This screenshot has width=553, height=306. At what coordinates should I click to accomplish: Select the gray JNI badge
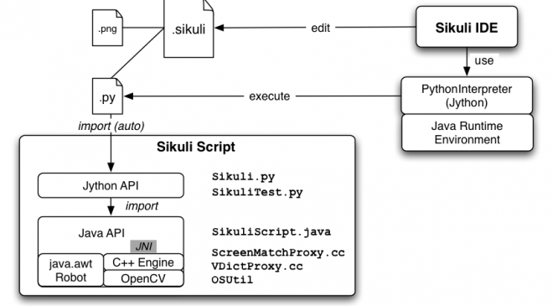tap(143, 246)
